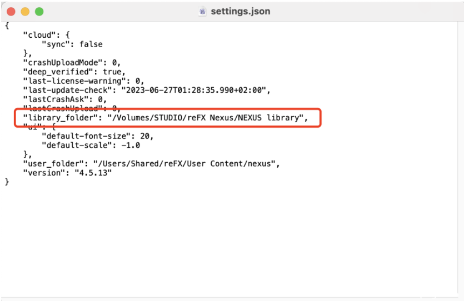Image resolution: width=464 pixels, height=301 pixels.
Task: Click the "library_folder" key name
Action: (59, 118)
